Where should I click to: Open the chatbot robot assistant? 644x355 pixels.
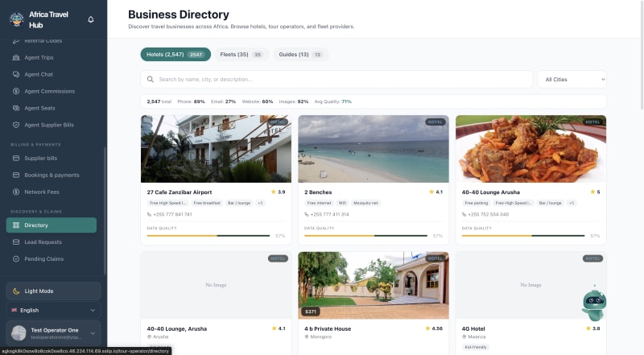pyautogui.click(x=594, y=305)
